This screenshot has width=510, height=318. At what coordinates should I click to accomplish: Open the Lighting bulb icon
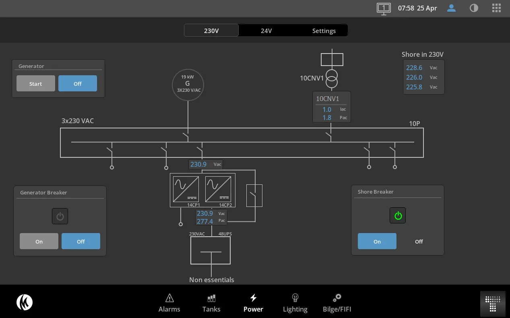[x=295, y=298]
